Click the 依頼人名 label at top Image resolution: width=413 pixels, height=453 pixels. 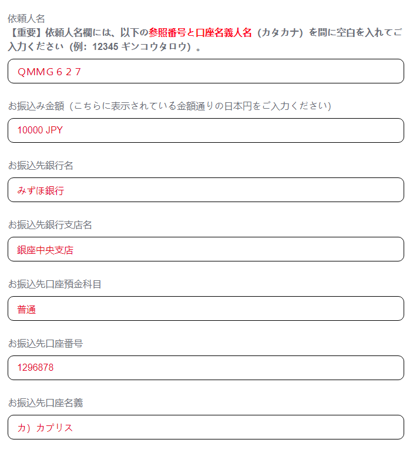[26, 19]
